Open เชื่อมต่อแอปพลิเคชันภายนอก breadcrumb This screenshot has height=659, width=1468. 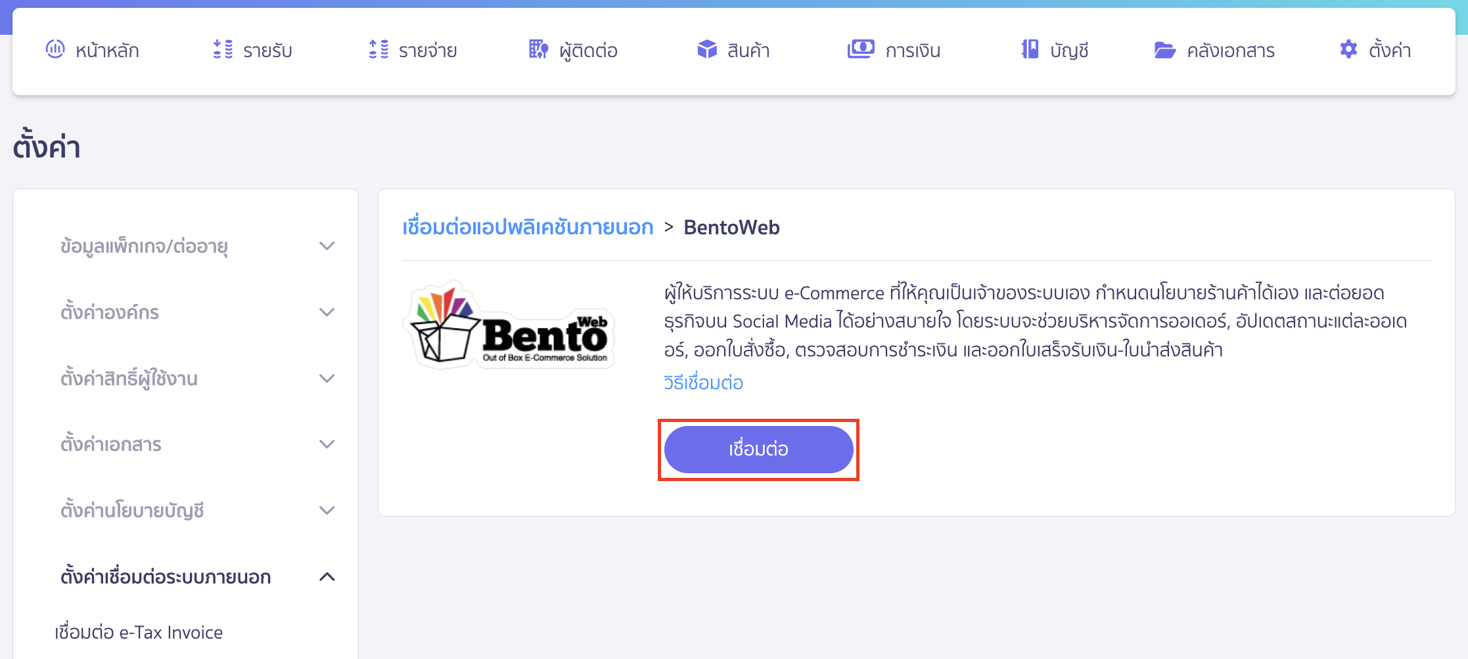[528, 227]
